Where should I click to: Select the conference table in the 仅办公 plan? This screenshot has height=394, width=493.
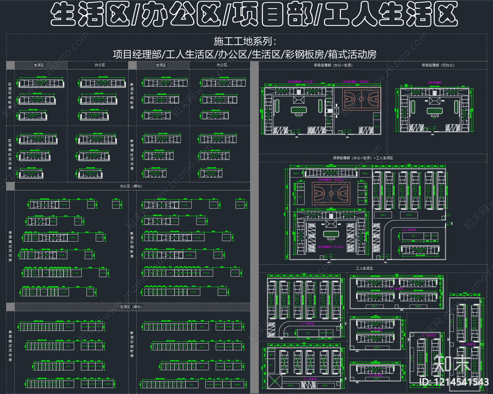pyautogui.click(x=434, y=111)
